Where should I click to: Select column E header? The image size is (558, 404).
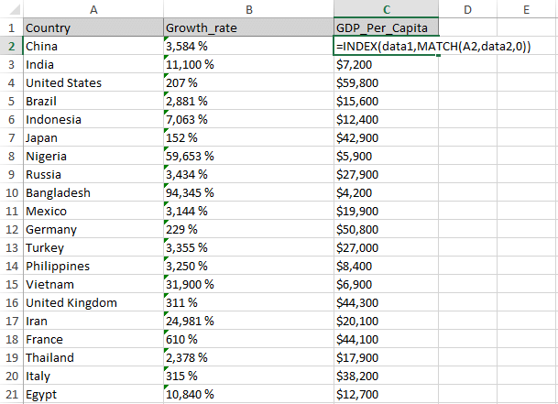527,9
